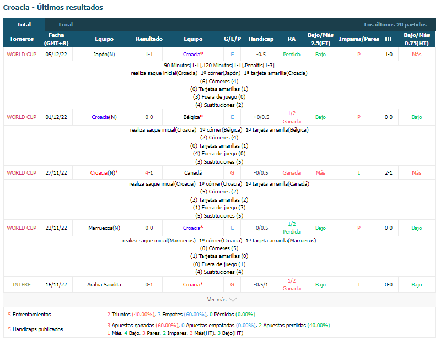This screenshot has height=341, width=440.
Task: Click '1/2 Perdida' cell in Marruecos row
Action: tap(291, 228)
